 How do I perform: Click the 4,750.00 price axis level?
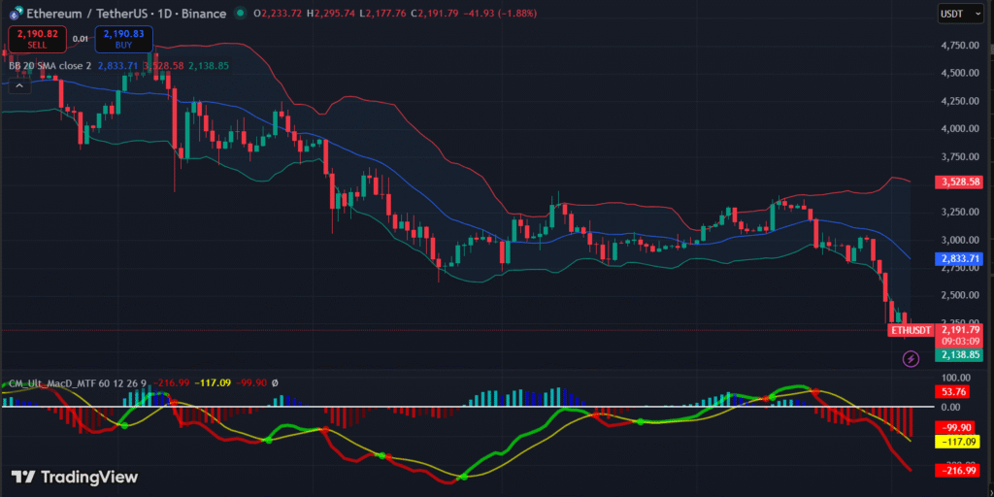[958, 45]
